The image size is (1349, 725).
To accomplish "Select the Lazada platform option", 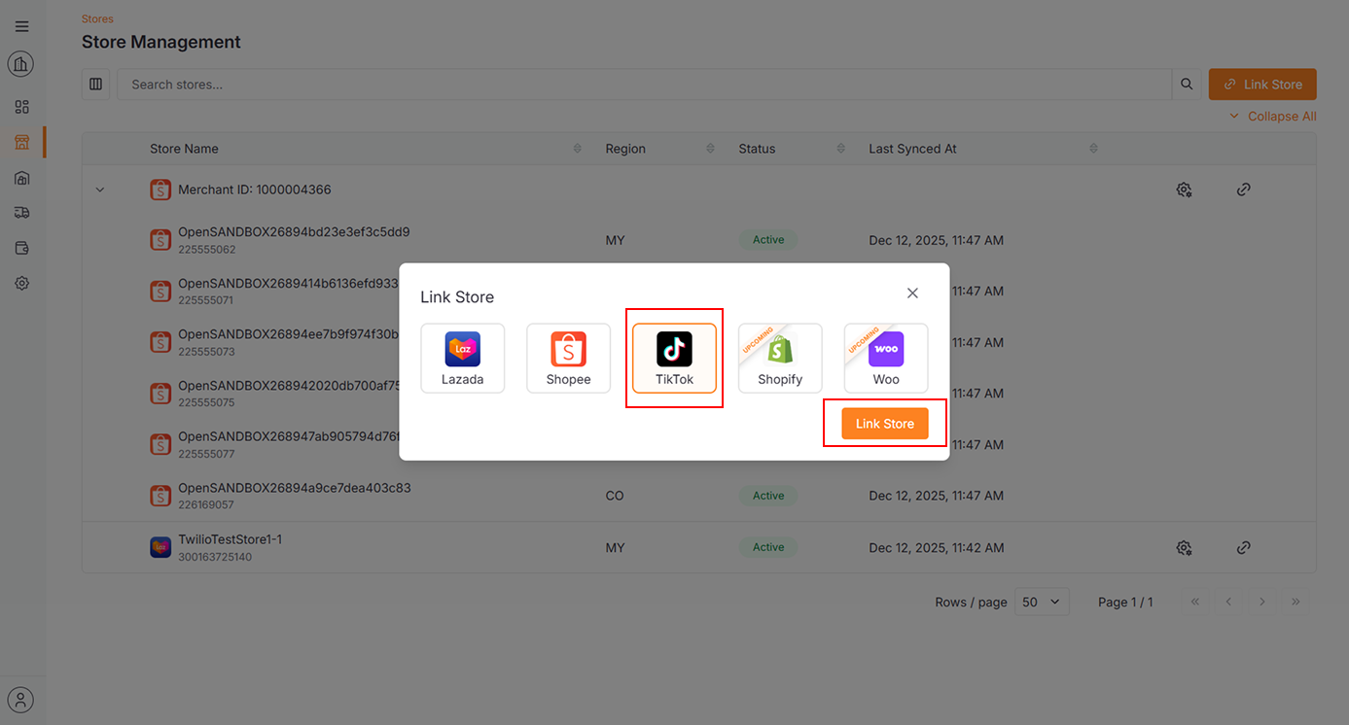I will point(463,359).
